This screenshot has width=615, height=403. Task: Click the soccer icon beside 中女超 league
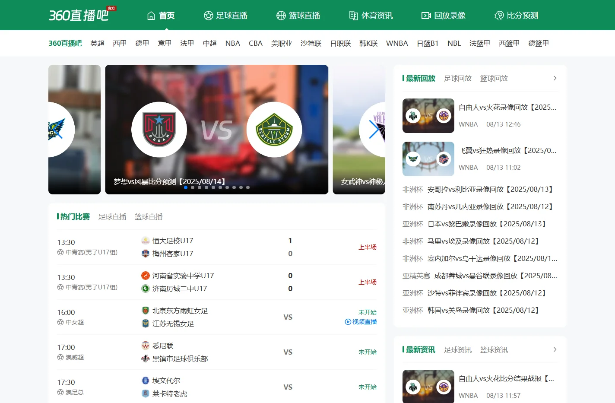[x=60, y=322]
